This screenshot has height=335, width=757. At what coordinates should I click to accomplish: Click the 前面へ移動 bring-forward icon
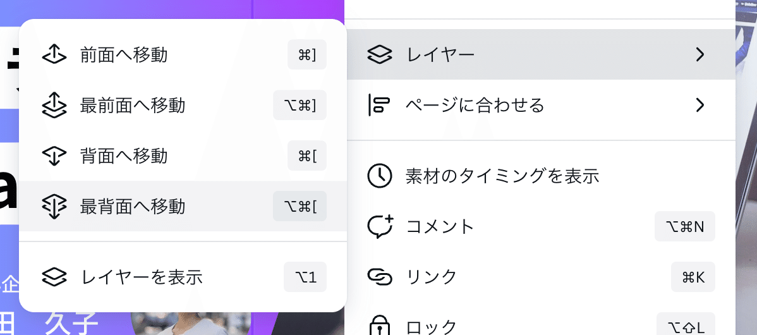[54, 54]
